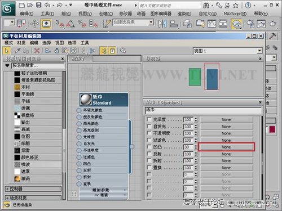Open the 模式 menu in the material editor
The height and width of the screenshot is (211, 282).
tap(8, 43)
